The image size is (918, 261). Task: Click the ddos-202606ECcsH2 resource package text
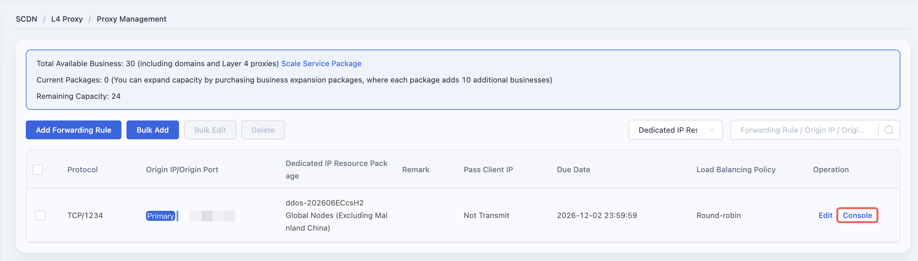pyautogui.click(x=325, y=203)
